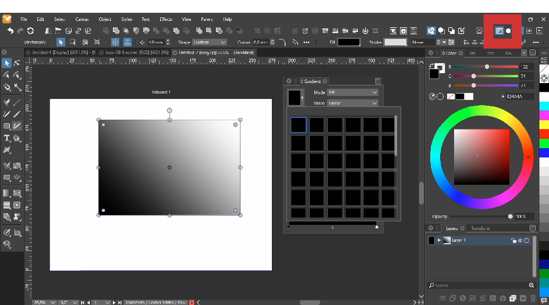Click the Opacity slider handle

[x=511, y=217]
